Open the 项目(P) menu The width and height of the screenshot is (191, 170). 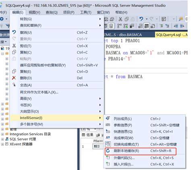click(x=69, y=12)
